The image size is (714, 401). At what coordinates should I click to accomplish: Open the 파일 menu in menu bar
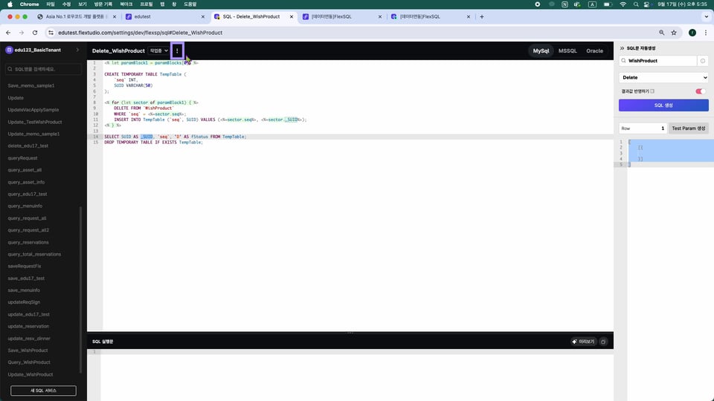pyautogui.click(x=51, y=4)
